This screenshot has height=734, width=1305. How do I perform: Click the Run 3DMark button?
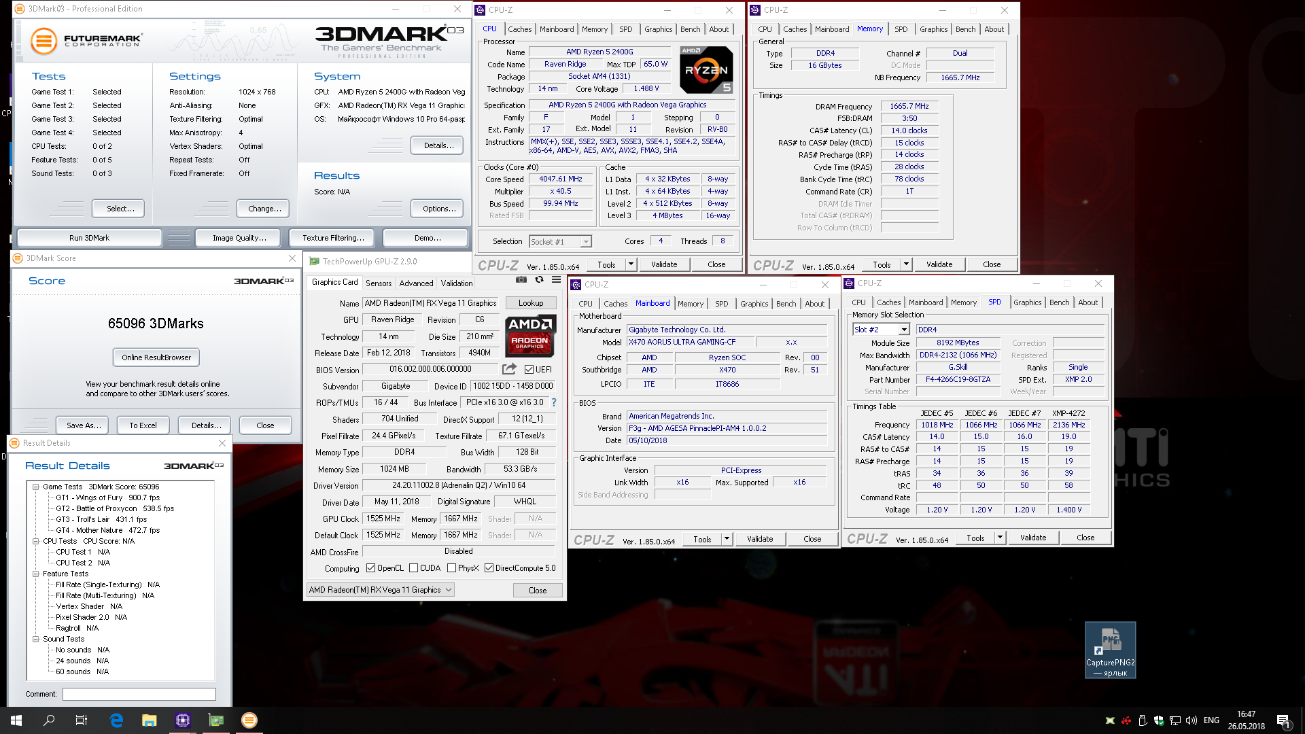[89, 238]
